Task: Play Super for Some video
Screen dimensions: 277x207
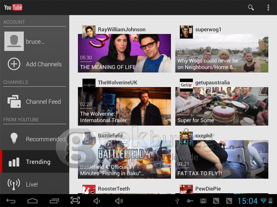Action: [222, 106]
